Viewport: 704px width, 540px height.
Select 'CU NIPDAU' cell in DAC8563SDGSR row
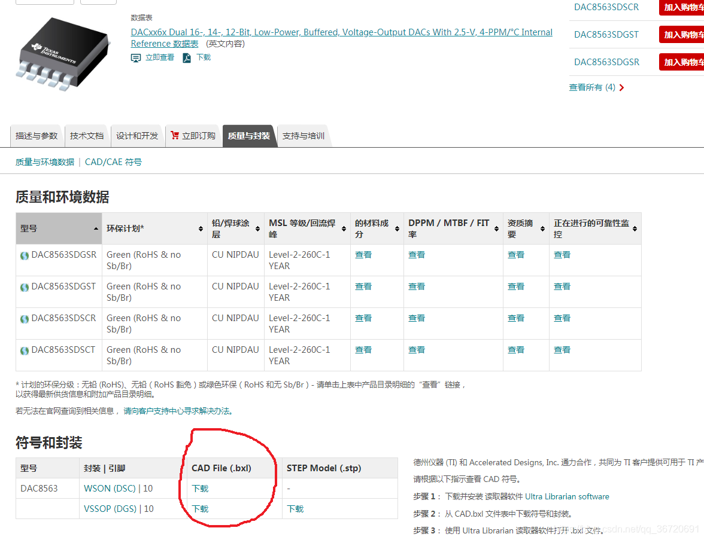pos(236,260)
